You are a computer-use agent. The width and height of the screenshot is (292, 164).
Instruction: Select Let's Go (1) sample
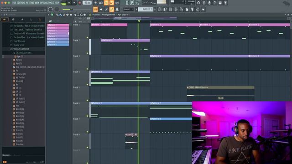click(21, 74)
